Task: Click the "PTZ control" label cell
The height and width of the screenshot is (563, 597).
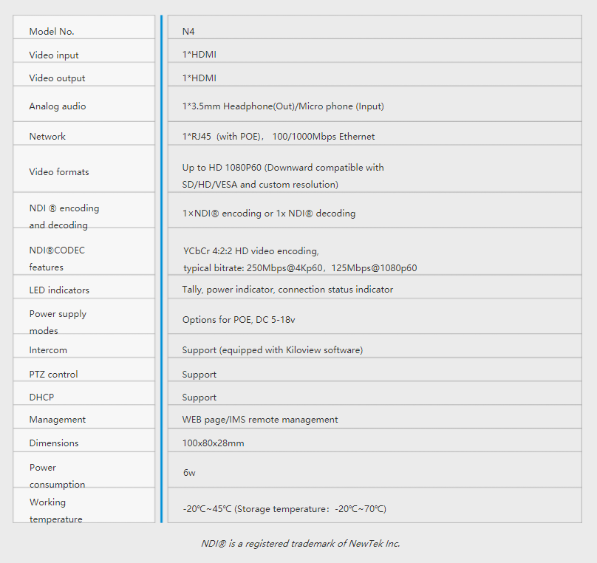Action: [53, 374]
